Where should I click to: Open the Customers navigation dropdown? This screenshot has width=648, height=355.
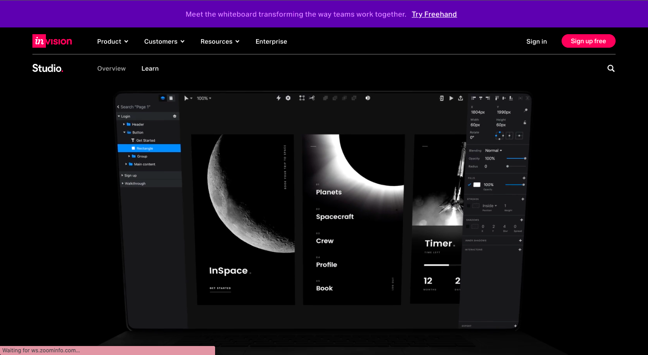(x=164, y=41)
